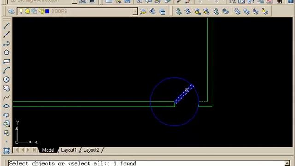Toggle DOORS layer freeze sun icon
This screenshot has width=295, height=166.
tap(28, 11)
